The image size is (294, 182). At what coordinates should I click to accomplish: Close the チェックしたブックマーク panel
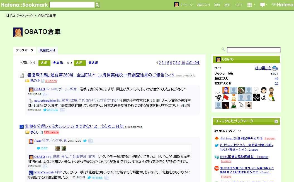[x=276, y=121]
